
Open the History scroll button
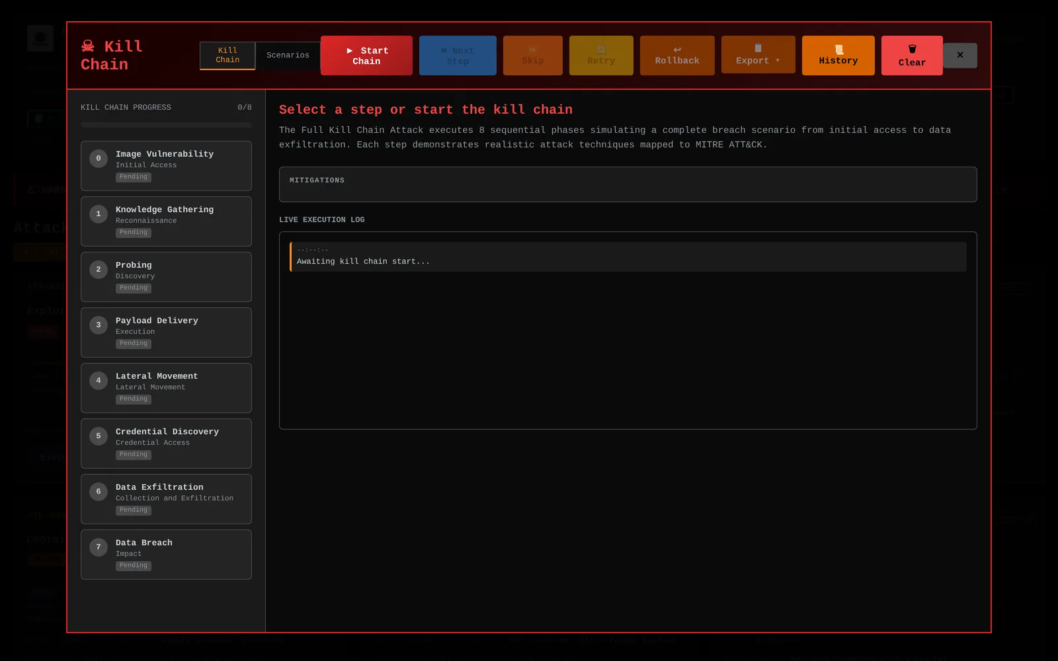pos(838,56)
